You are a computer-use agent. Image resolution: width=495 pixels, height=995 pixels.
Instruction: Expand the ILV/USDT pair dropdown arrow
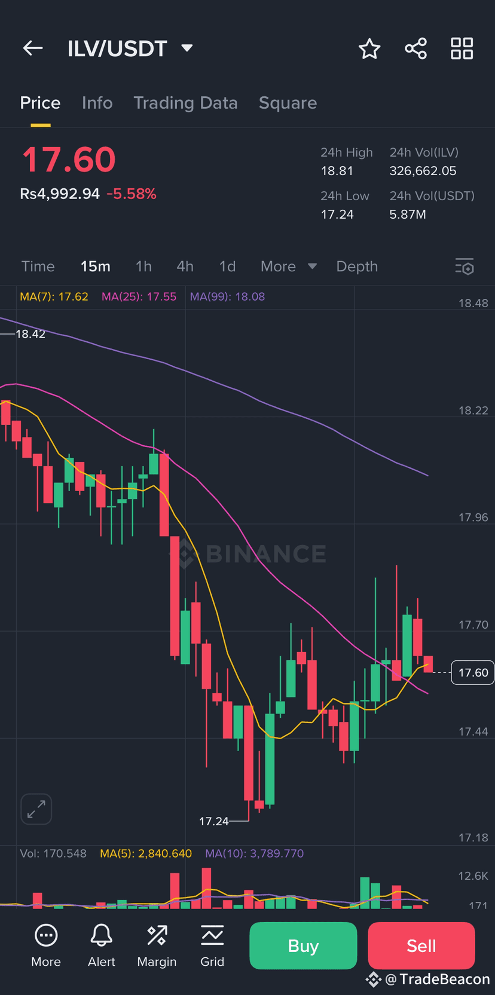tap(187, 48)
